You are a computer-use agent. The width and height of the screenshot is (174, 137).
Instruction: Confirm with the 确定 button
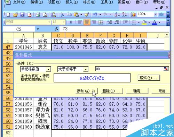(x=137, y=91)
